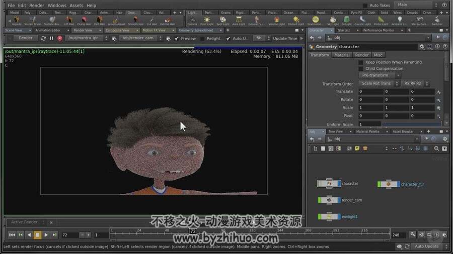This screenshot has height=254, width=453.
Task: Open the parameter pane gear menu
Action: [x=422, y=47]
